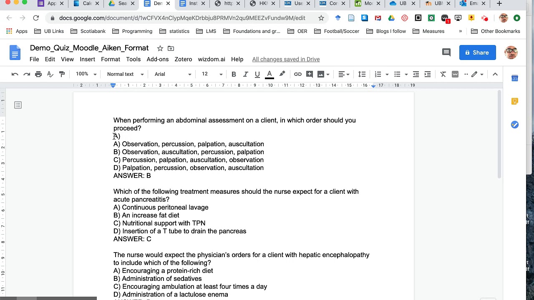
Task: Toggle italic formatting
Action: pos(245,74)
